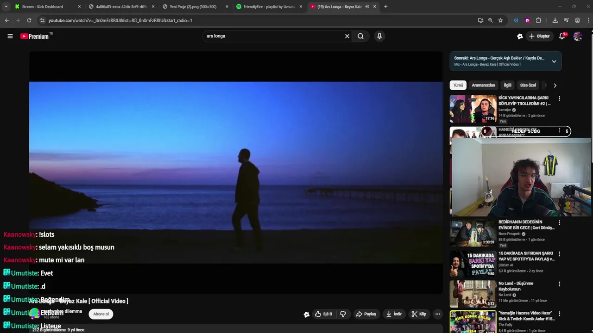Open the YouTube hamburger guide menu

pos(10,36)
